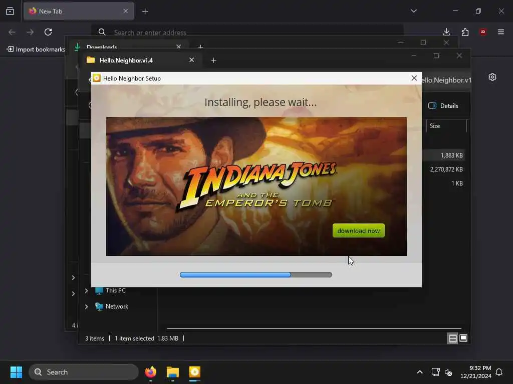Open a new Firefox tab

click(145, 11)
